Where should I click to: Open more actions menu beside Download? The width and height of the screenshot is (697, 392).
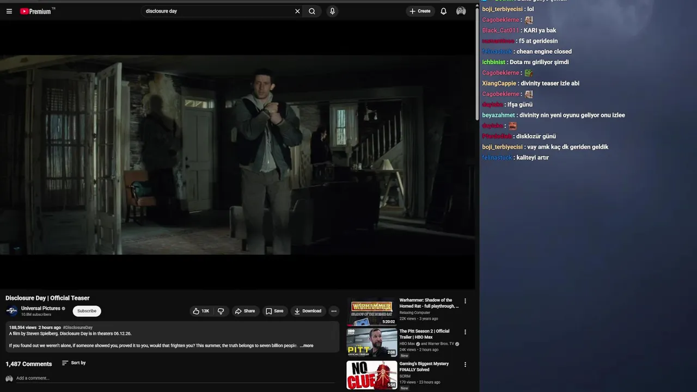point(334,311)
